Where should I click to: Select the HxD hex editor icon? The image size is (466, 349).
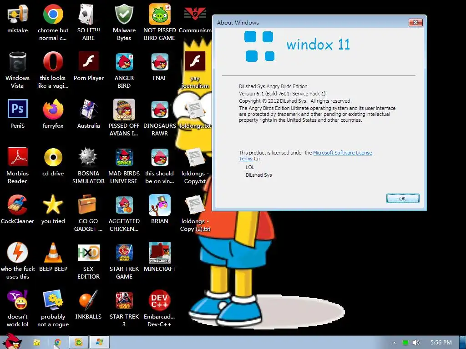pos(88,252)
